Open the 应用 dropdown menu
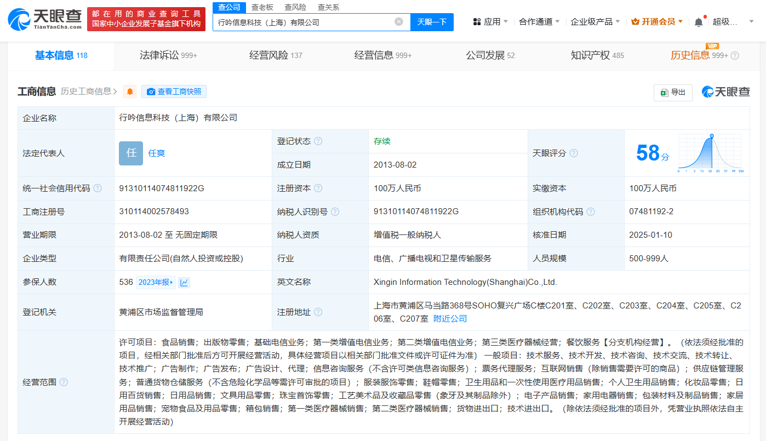 [491, 22]
